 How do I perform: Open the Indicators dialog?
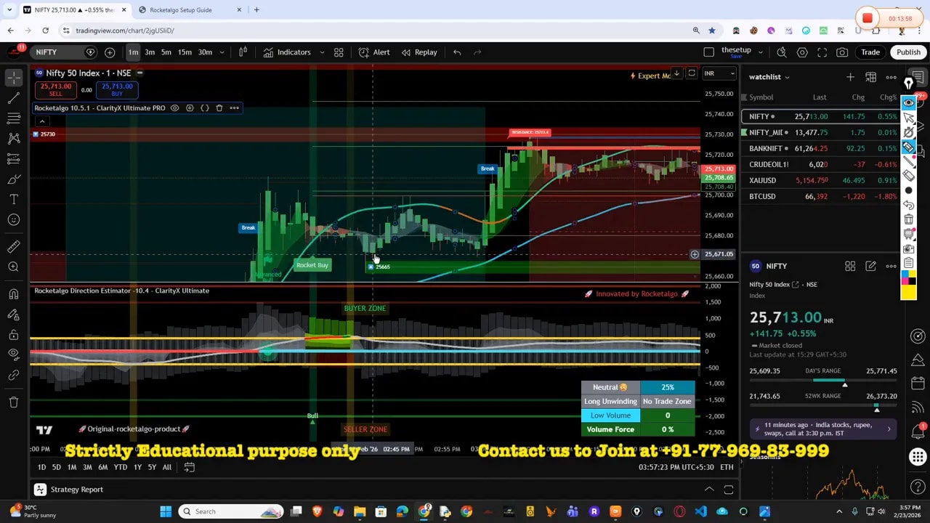point(287,52)
